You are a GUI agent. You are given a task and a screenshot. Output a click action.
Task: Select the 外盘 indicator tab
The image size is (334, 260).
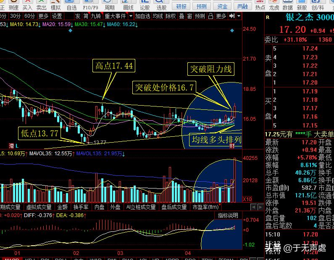pyautogui.click(x=115, y=207)
